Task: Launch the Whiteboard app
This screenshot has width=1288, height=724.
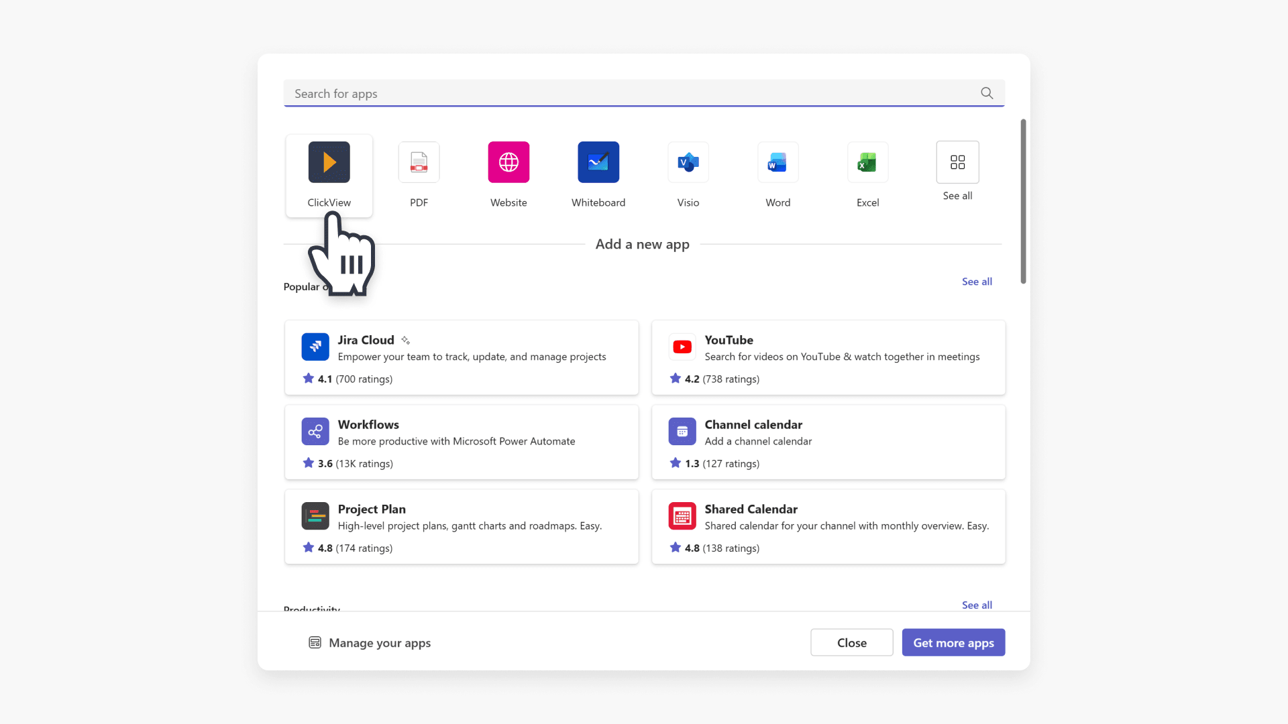Action: 598,162
